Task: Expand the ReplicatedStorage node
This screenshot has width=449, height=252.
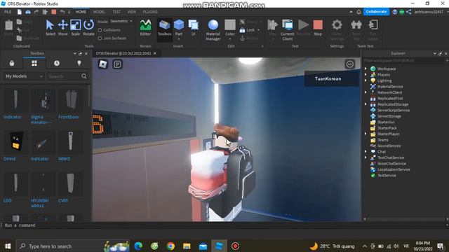Action: coord(366,104)
